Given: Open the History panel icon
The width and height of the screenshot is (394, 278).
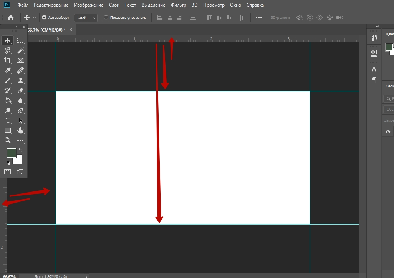Looking at the screenshot, I should pos(374,38).
